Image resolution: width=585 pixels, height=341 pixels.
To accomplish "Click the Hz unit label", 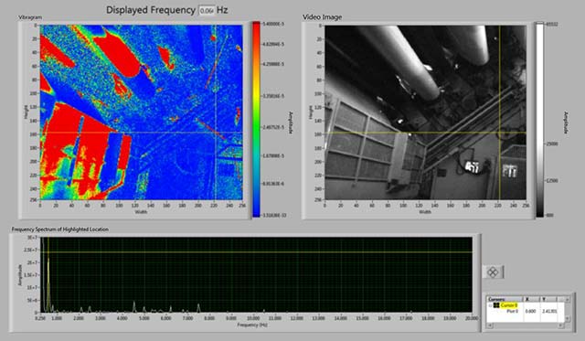I will pos(222,10).
